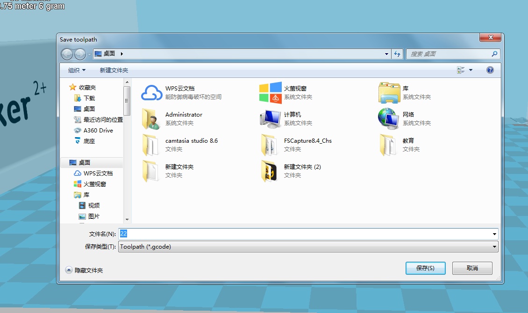Open the Administrator user folder
Viewport: 528px width, 313px height.
(x=151, y=118)
